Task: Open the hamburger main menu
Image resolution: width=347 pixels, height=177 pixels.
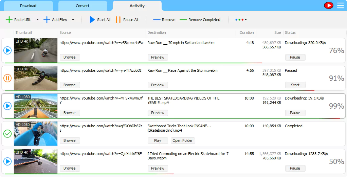Action: [x=341, y=5]
